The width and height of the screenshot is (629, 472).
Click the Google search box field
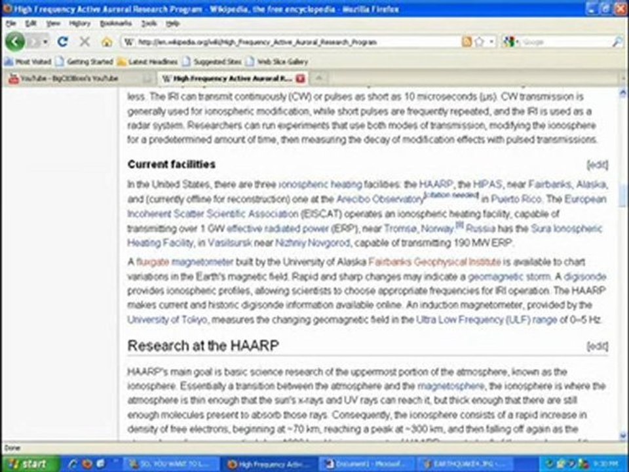click(565, 42)
